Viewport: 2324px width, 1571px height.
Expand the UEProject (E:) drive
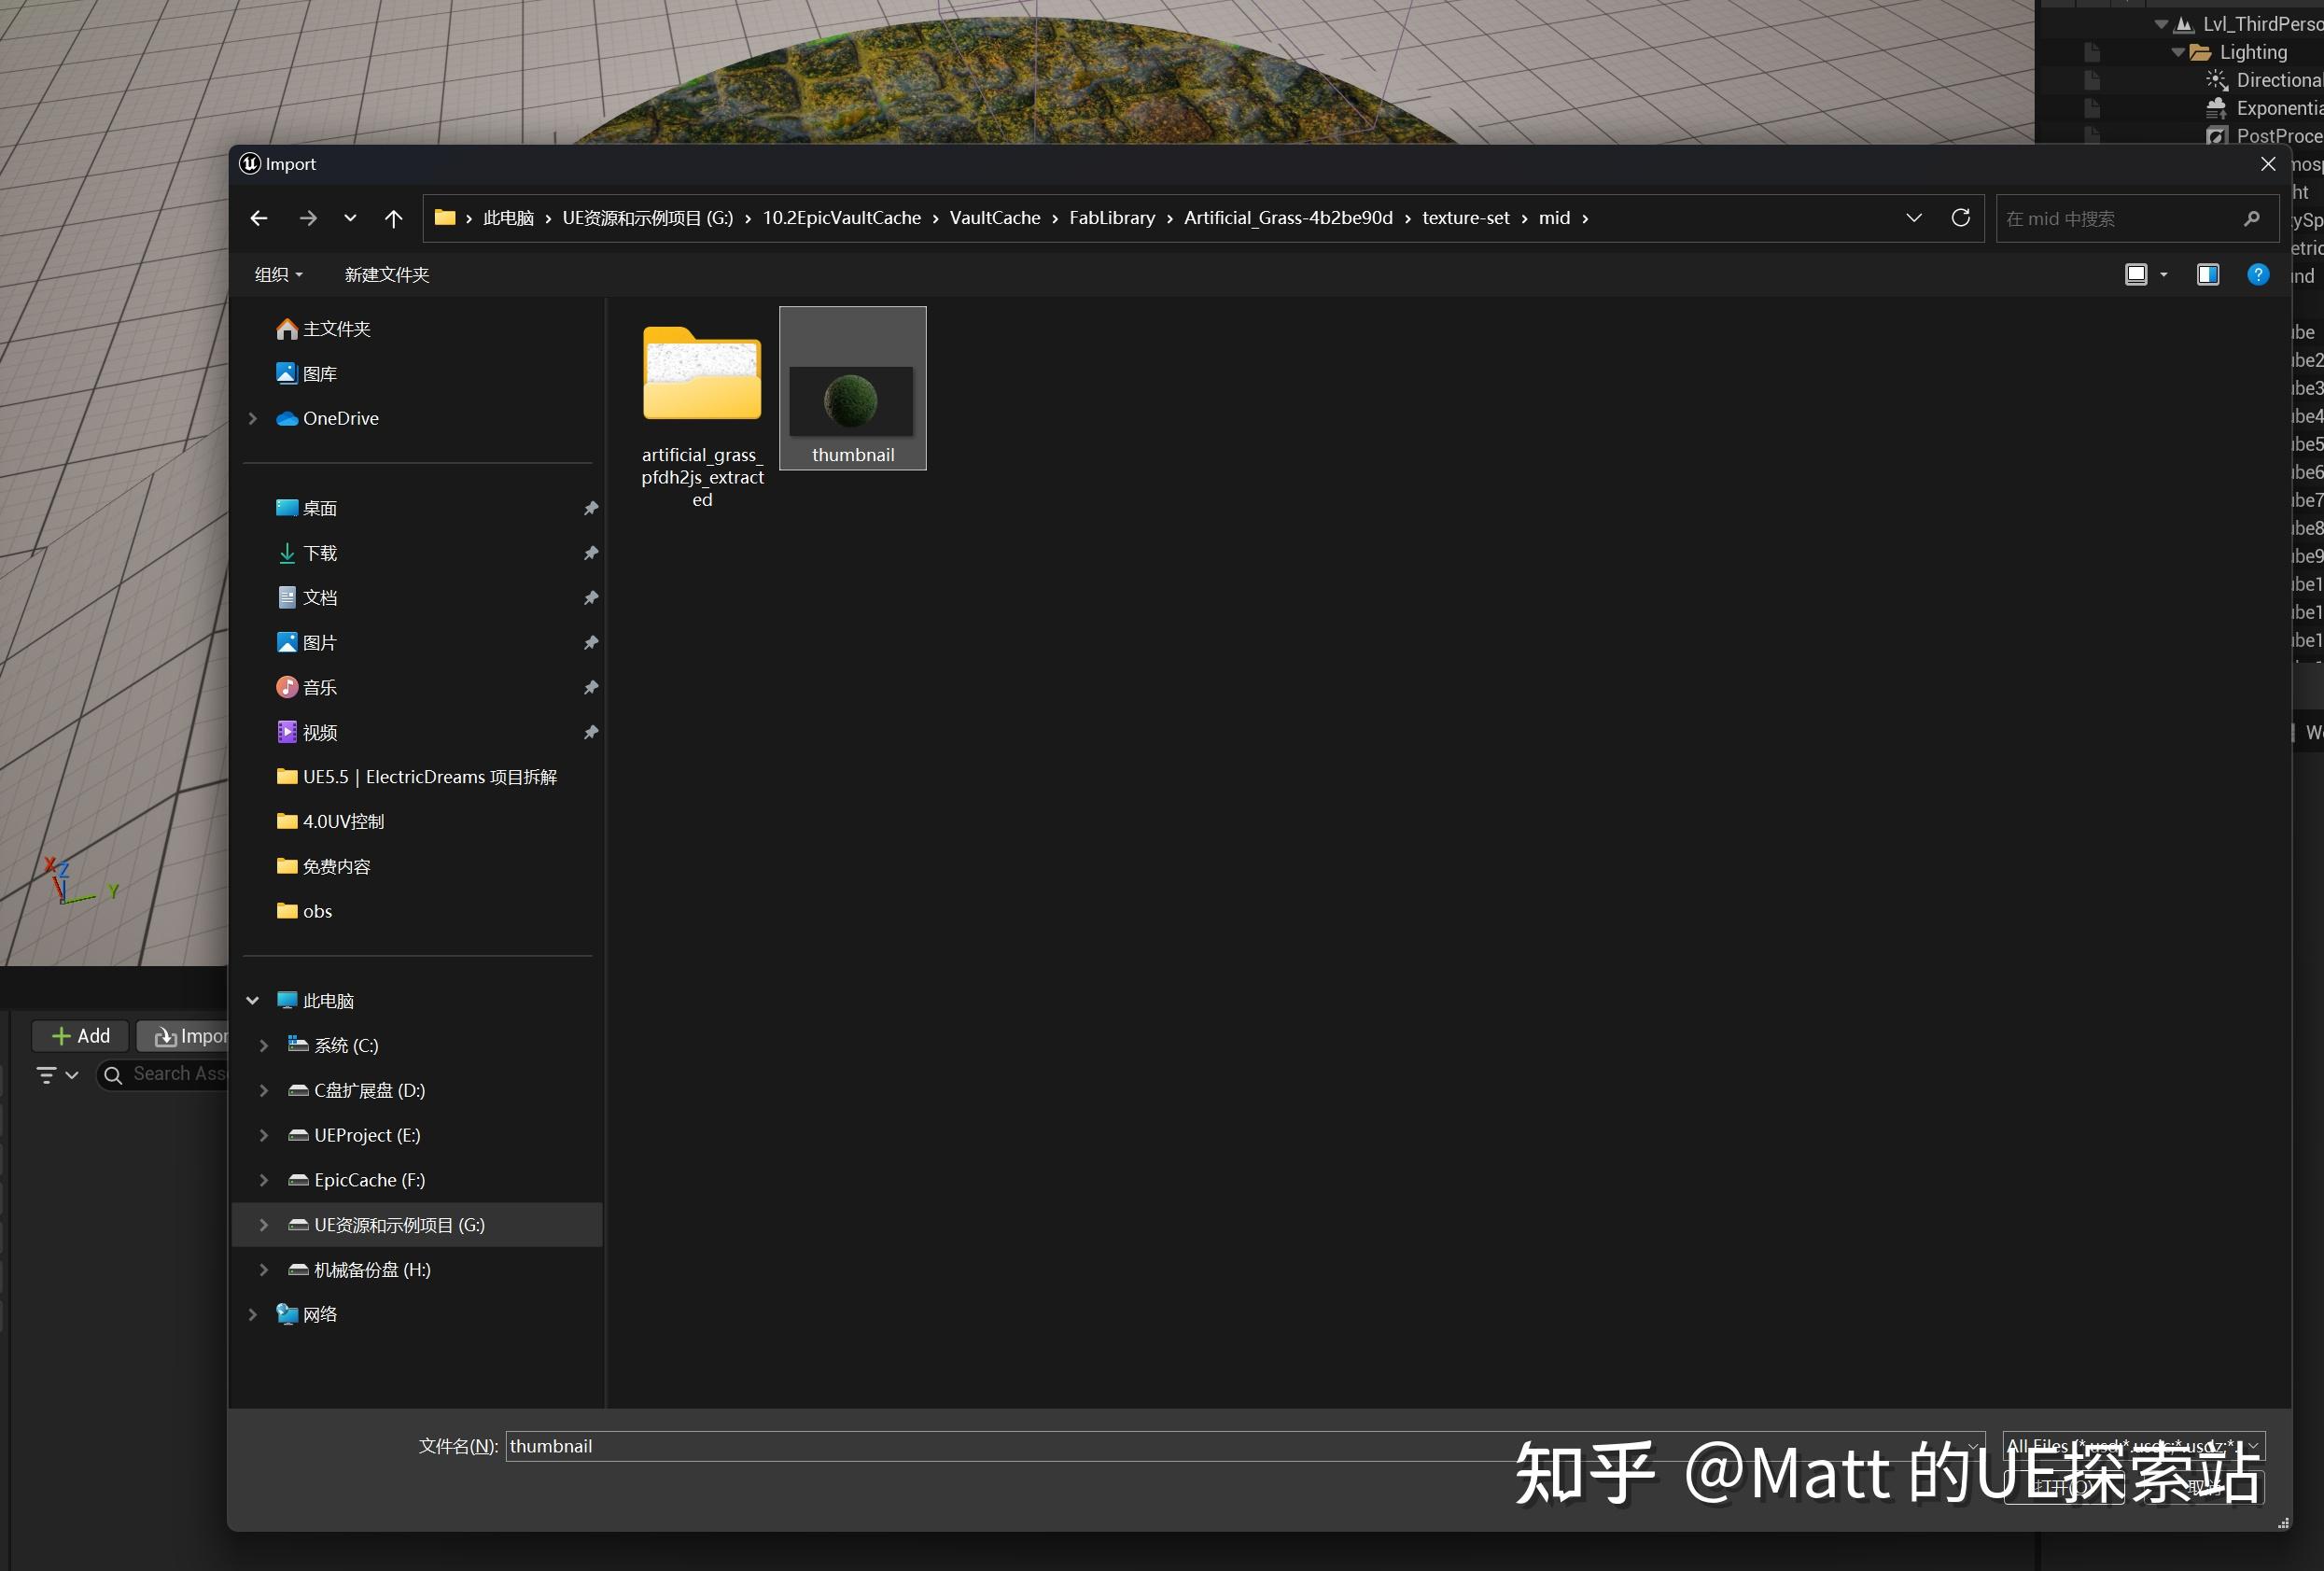coord(264,1135)
